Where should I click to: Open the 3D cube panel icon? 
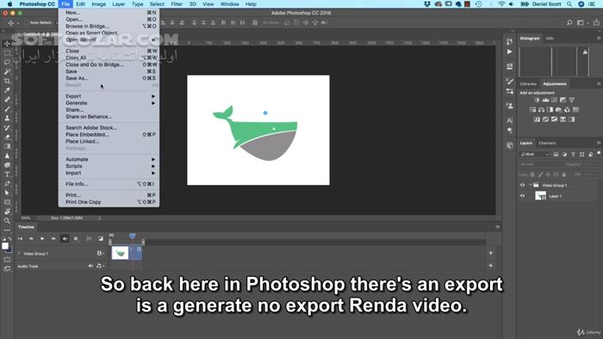pyautogui.click(x=510, y=145)
